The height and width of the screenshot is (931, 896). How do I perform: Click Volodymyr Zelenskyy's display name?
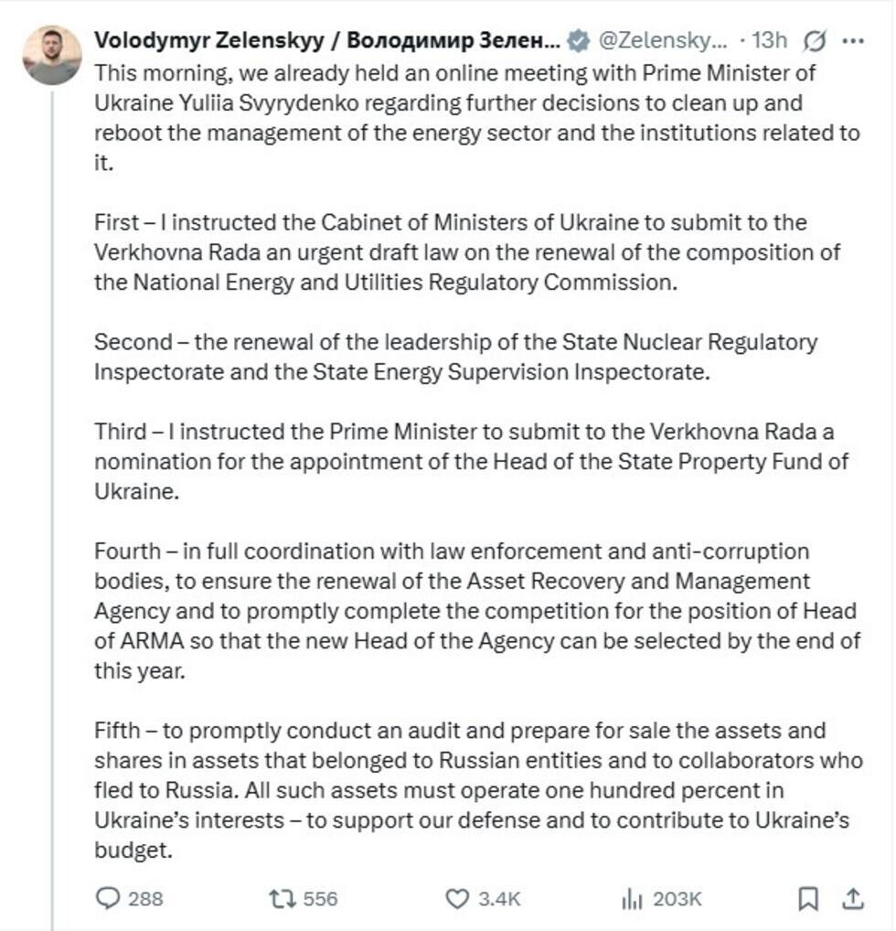coord(329,39)
